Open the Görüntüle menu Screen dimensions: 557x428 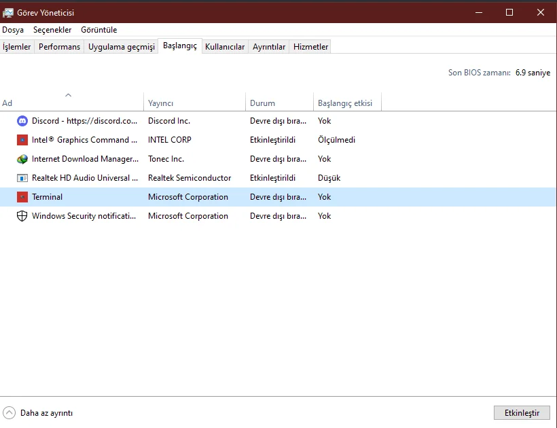[98, 30]
